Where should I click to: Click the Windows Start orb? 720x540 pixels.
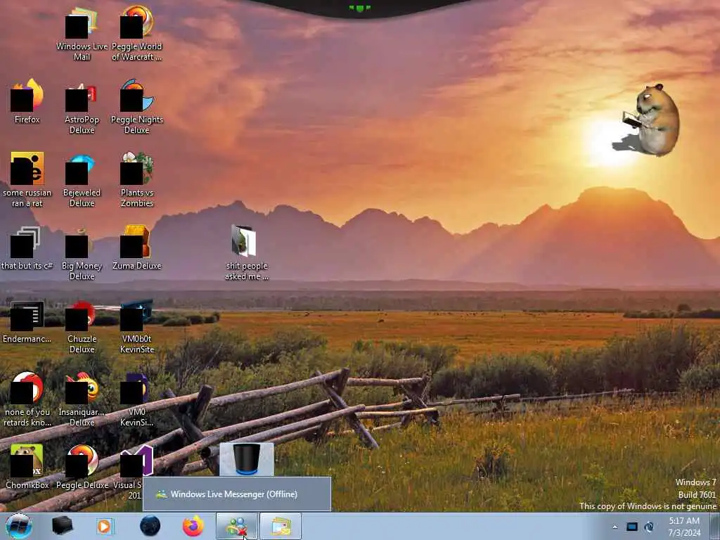tap(19, 526)
